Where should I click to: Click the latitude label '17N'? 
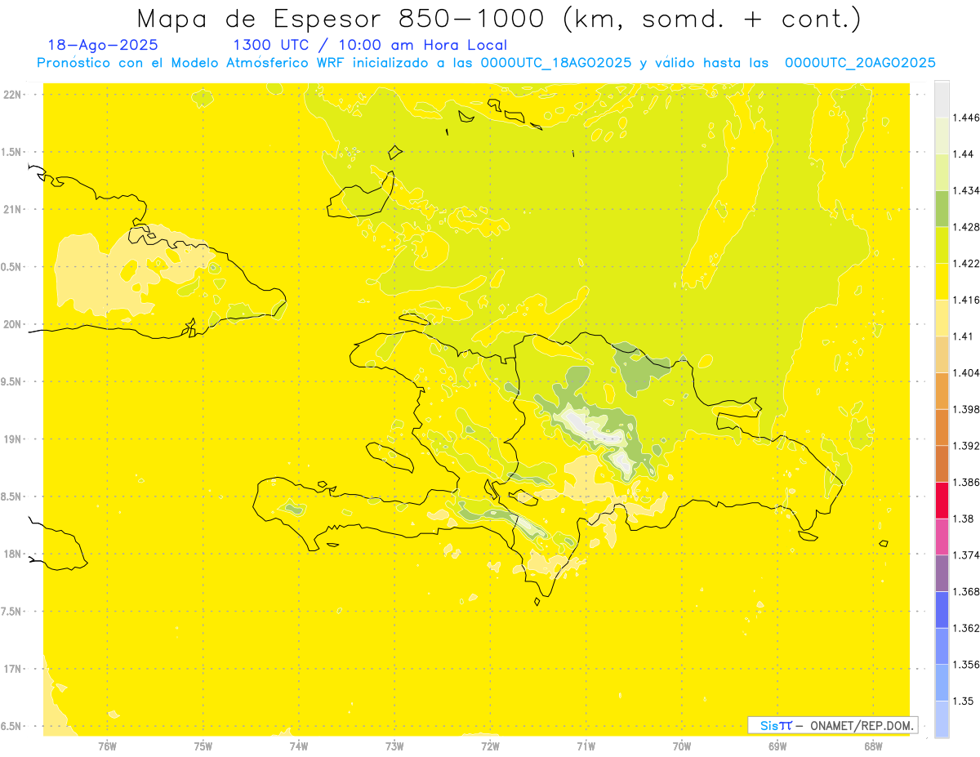coord(12,669)
